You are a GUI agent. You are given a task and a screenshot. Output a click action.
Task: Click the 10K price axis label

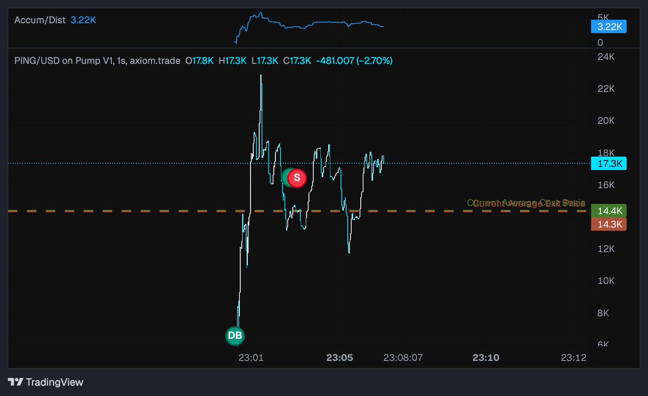(x=606, y=281)
